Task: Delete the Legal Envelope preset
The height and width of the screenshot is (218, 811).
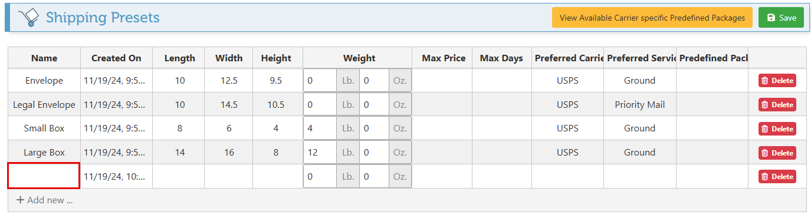Action: click(777, 105)
